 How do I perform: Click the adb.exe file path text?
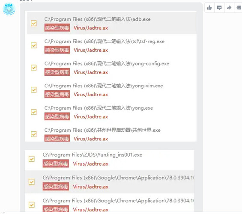tap(97, 19)
